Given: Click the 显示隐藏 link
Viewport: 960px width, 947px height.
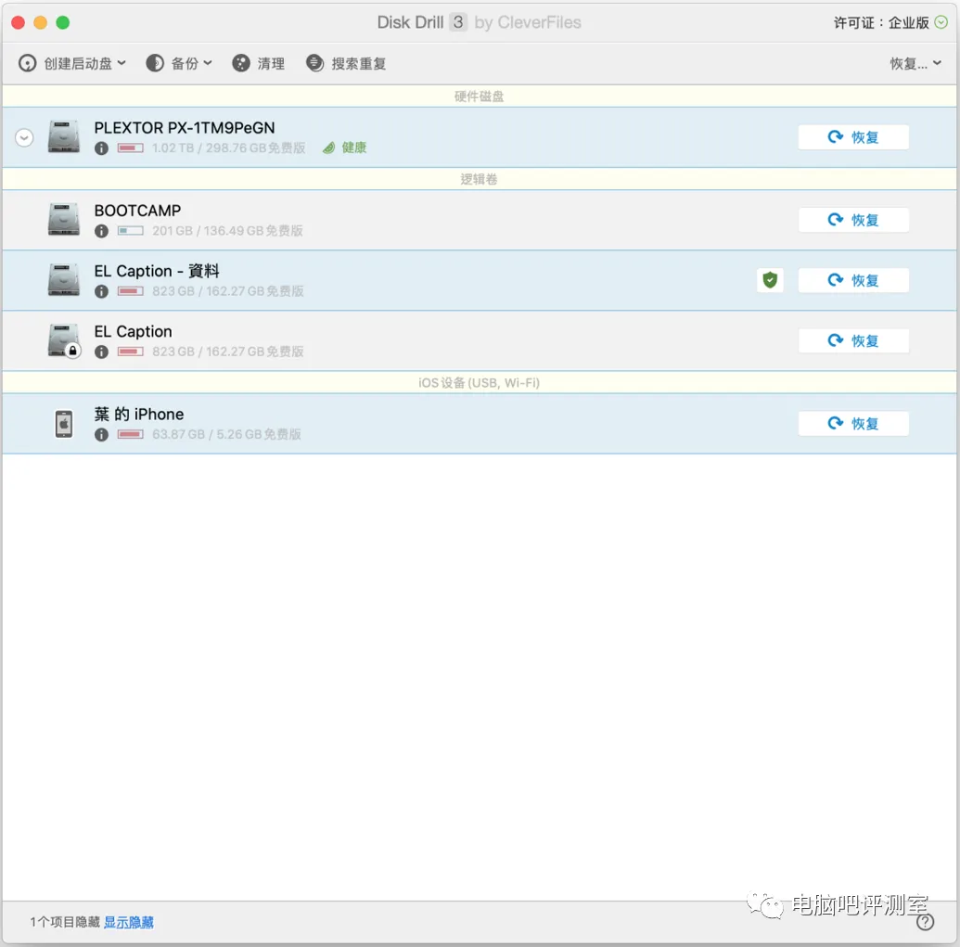Looking at the screenshot, I should [x=129, y=922].
